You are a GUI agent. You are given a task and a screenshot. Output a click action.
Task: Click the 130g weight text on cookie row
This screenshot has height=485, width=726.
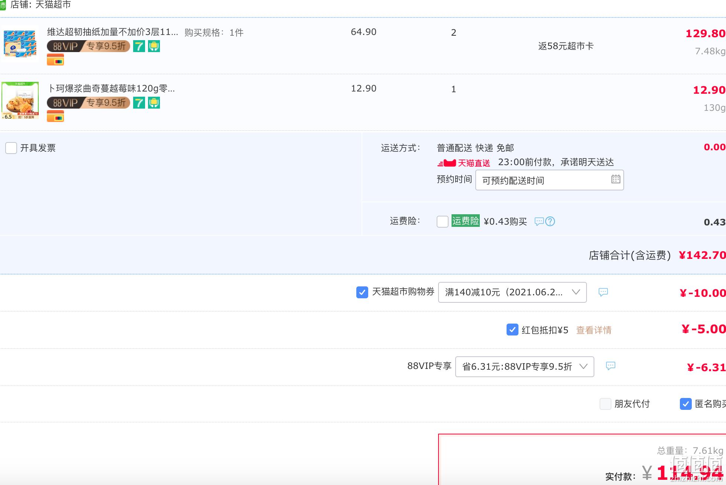[x=714, y=108]
